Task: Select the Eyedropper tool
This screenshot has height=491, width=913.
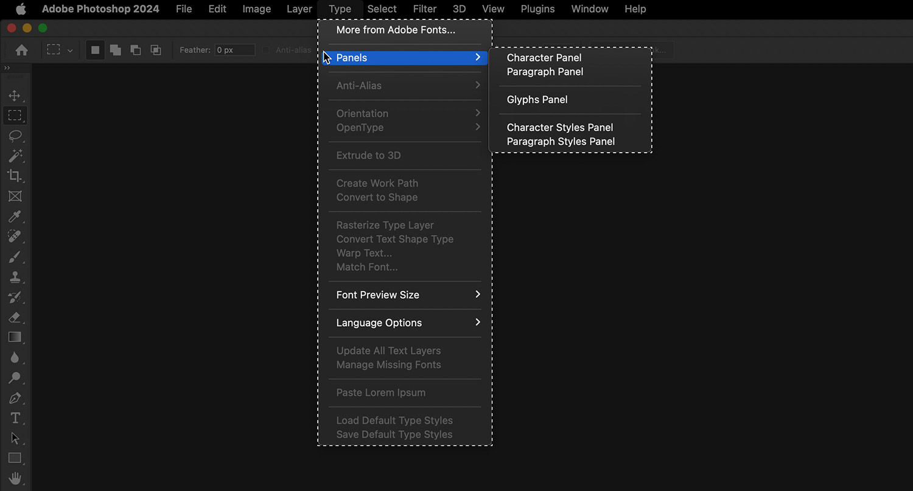Action: [15, 216]
